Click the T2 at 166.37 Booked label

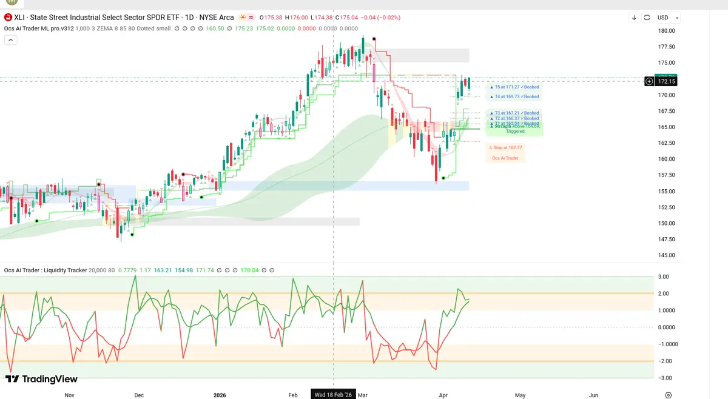click(x=514, y=118)
